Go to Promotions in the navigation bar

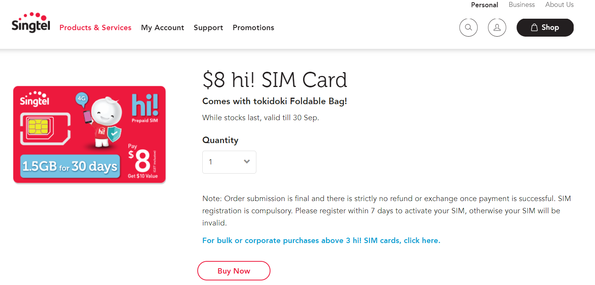(253, 27)
